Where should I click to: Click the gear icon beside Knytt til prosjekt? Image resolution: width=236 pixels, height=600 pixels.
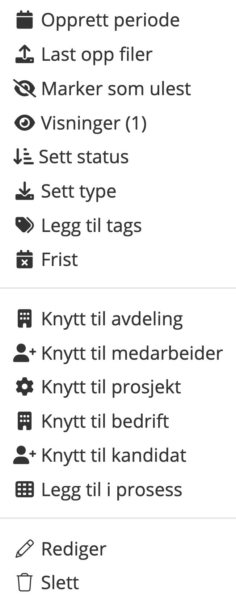tap(25, 387)
